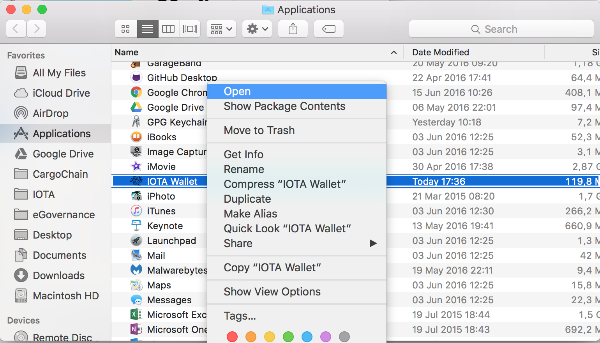Image resolution: width=600 pixels, height=343 pixels.
Task: Choose Rename in context menu
Action: 297,170
